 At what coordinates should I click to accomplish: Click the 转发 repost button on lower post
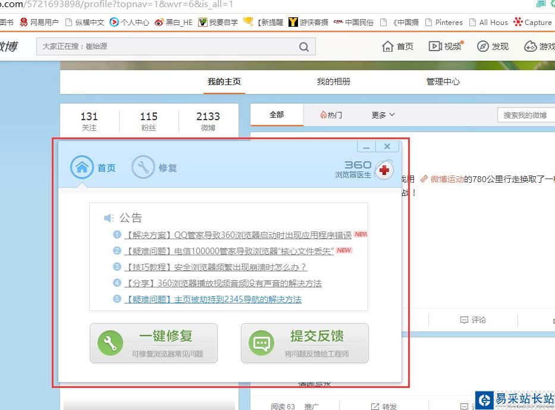click(384, 406)
